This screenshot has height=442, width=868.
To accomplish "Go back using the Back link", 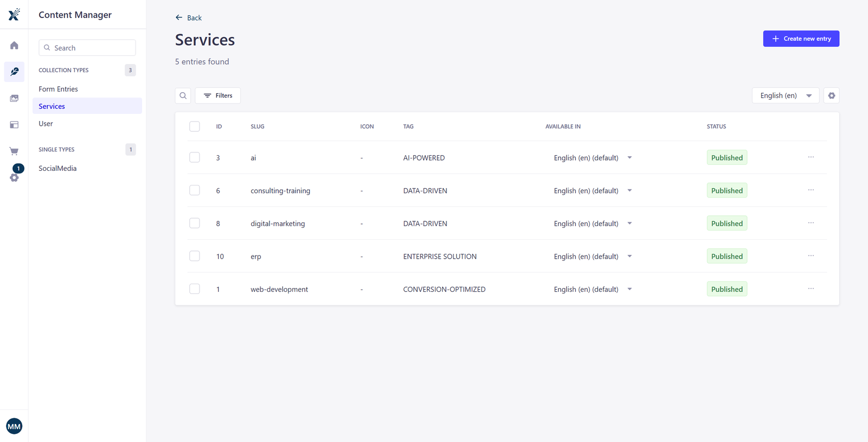I will (x=189, y=18).
